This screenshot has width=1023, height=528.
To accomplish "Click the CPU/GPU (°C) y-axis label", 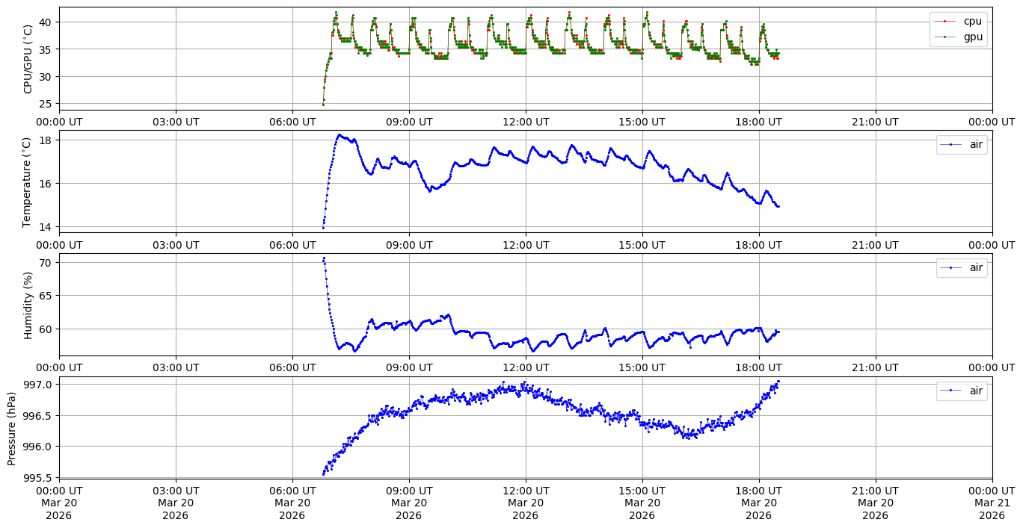I will 28,59.
